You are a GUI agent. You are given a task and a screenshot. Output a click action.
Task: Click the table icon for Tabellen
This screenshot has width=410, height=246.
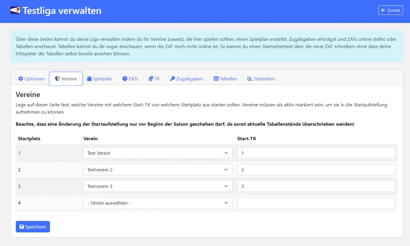(216, 79)
